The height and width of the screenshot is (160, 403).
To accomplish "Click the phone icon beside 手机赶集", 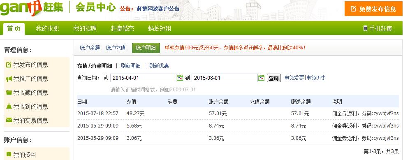I will tap(365, 28).
